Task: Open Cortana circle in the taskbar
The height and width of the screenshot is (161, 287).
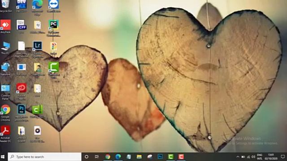Action: (87, 157)
